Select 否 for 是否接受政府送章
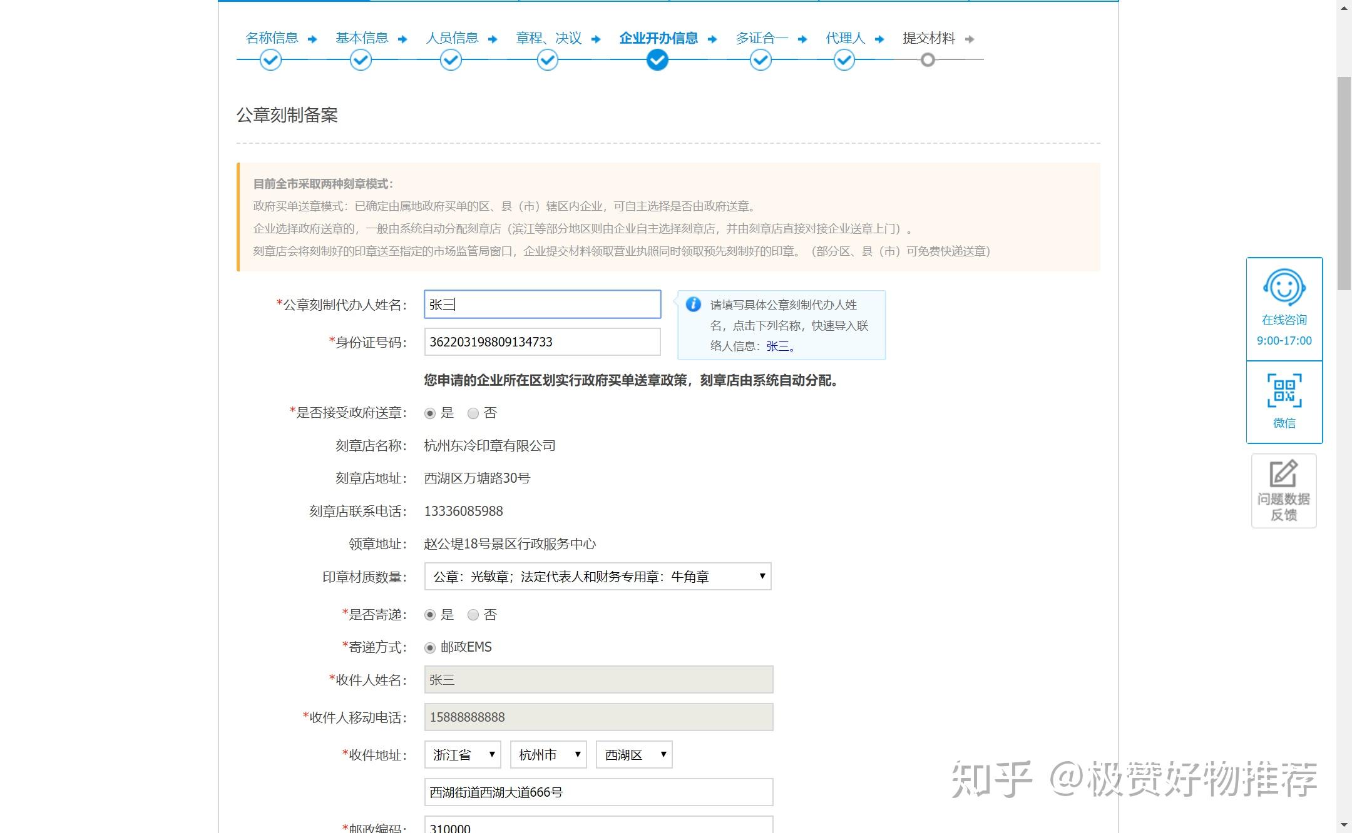Screen dimensions: 1352x833 pyautogui.click(x=473, y=413)
